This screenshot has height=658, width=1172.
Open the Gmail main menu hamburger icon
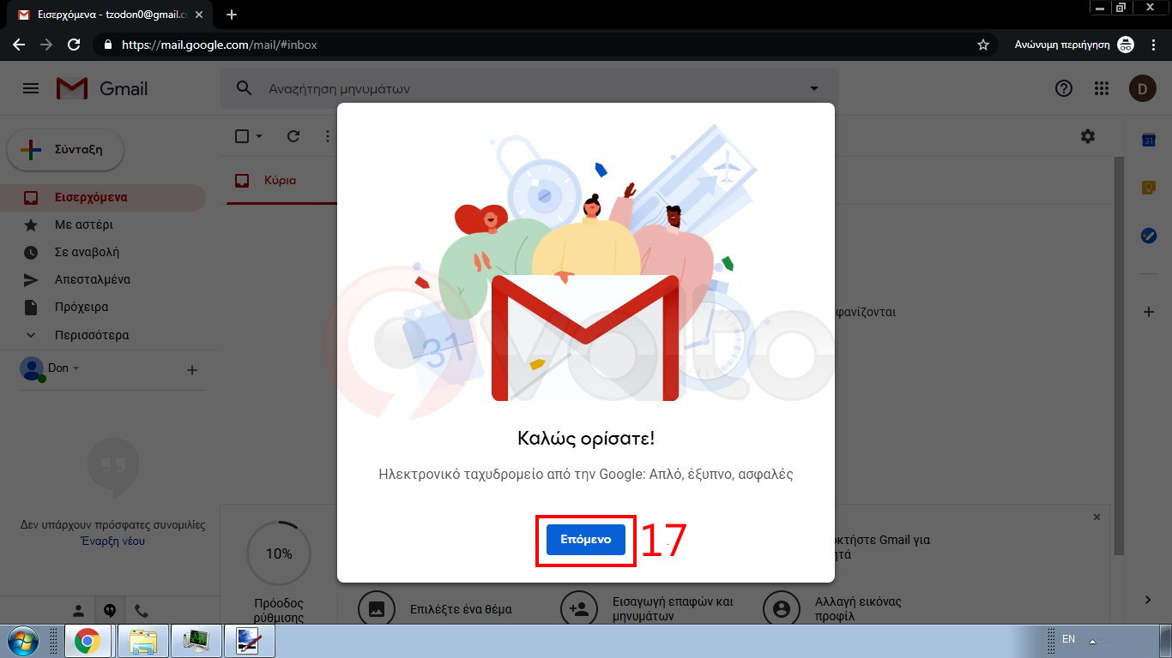pyautogui.click(x=31, y=88)
